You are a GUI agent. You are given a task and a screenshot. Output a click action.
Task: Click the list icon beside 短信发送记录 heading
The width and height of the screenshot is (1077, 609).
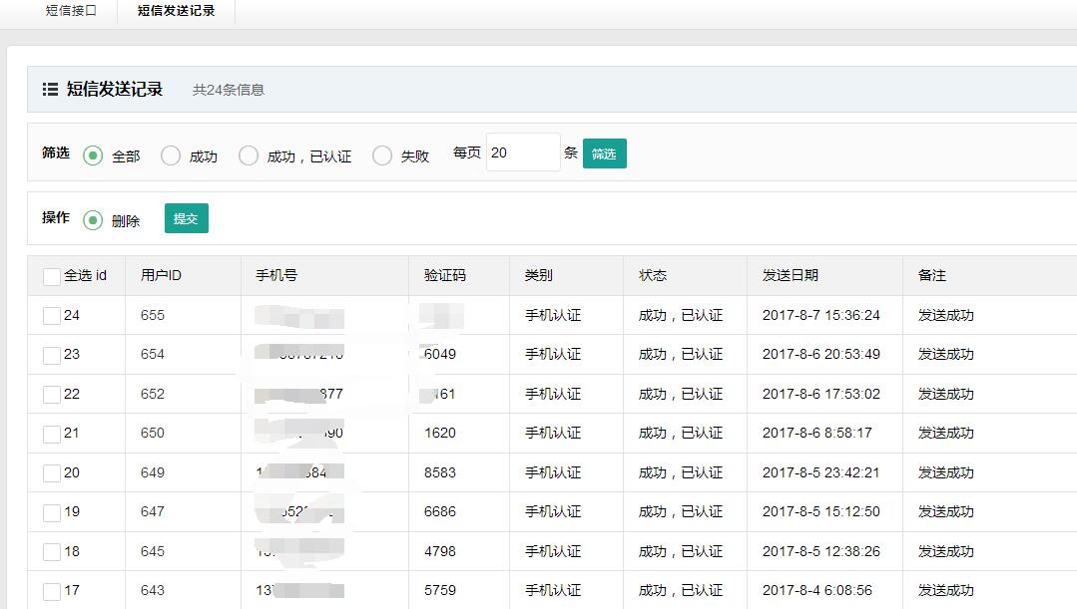pyautogui.click(x=50, y=90)
